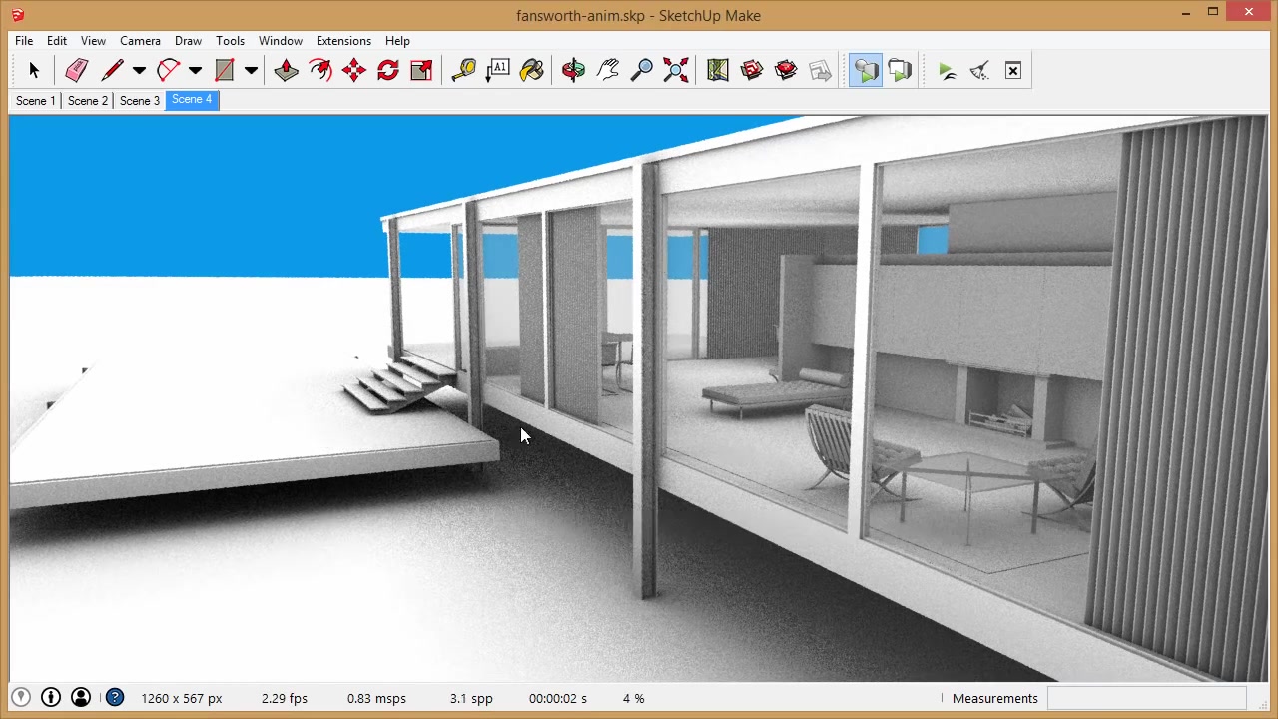Click the Send to LayOut icon
1278x719 pixels.
point(820,70)
